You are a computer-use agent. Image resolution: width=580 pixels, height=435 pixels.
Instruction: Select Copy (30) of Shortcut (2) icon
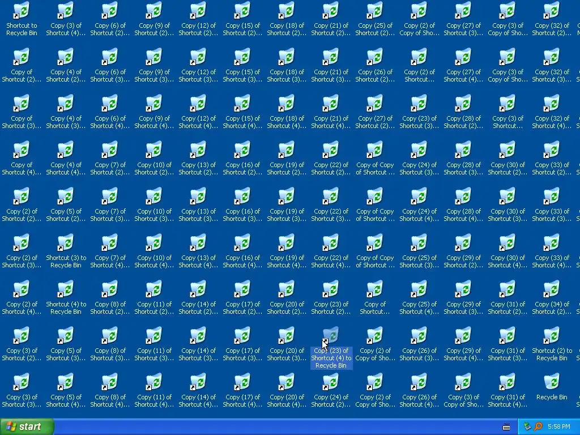click(x=507, y=159)
